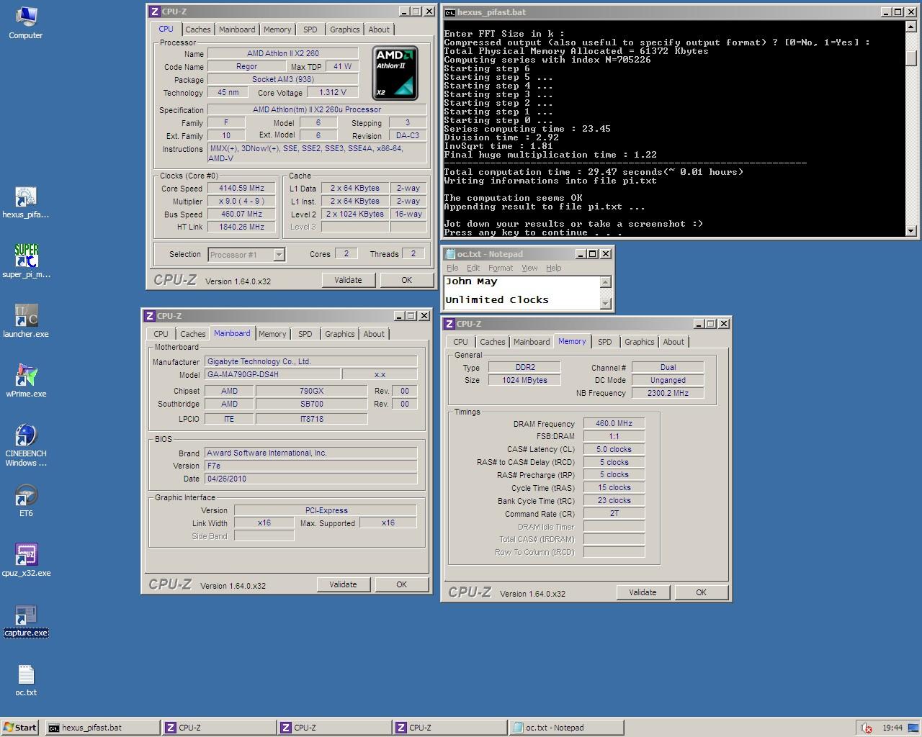Open CINEBENCH Windows desktop icon
The width and height of the screenshot is (922, 737).
(x=26, y=446)
